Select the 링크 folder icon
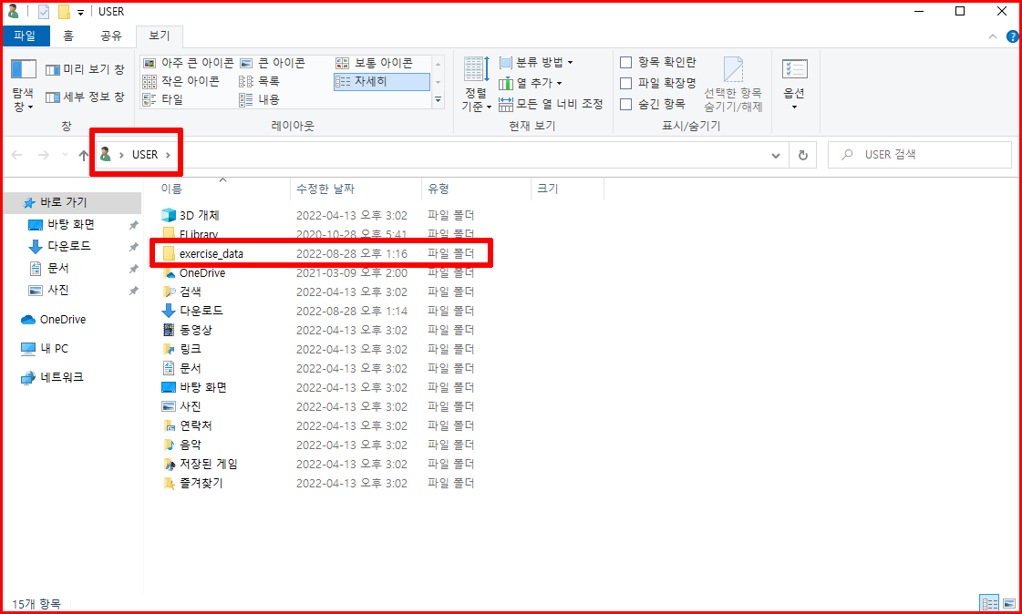Image resolution: width=1022 pixels, height=614 pixels. click(x=169, y=349)
